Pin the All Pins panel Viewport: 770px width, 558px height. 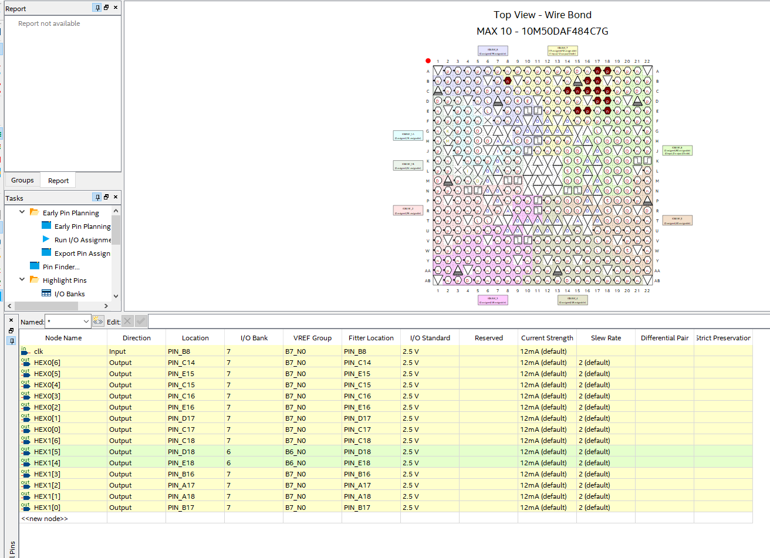pos(11,340)
